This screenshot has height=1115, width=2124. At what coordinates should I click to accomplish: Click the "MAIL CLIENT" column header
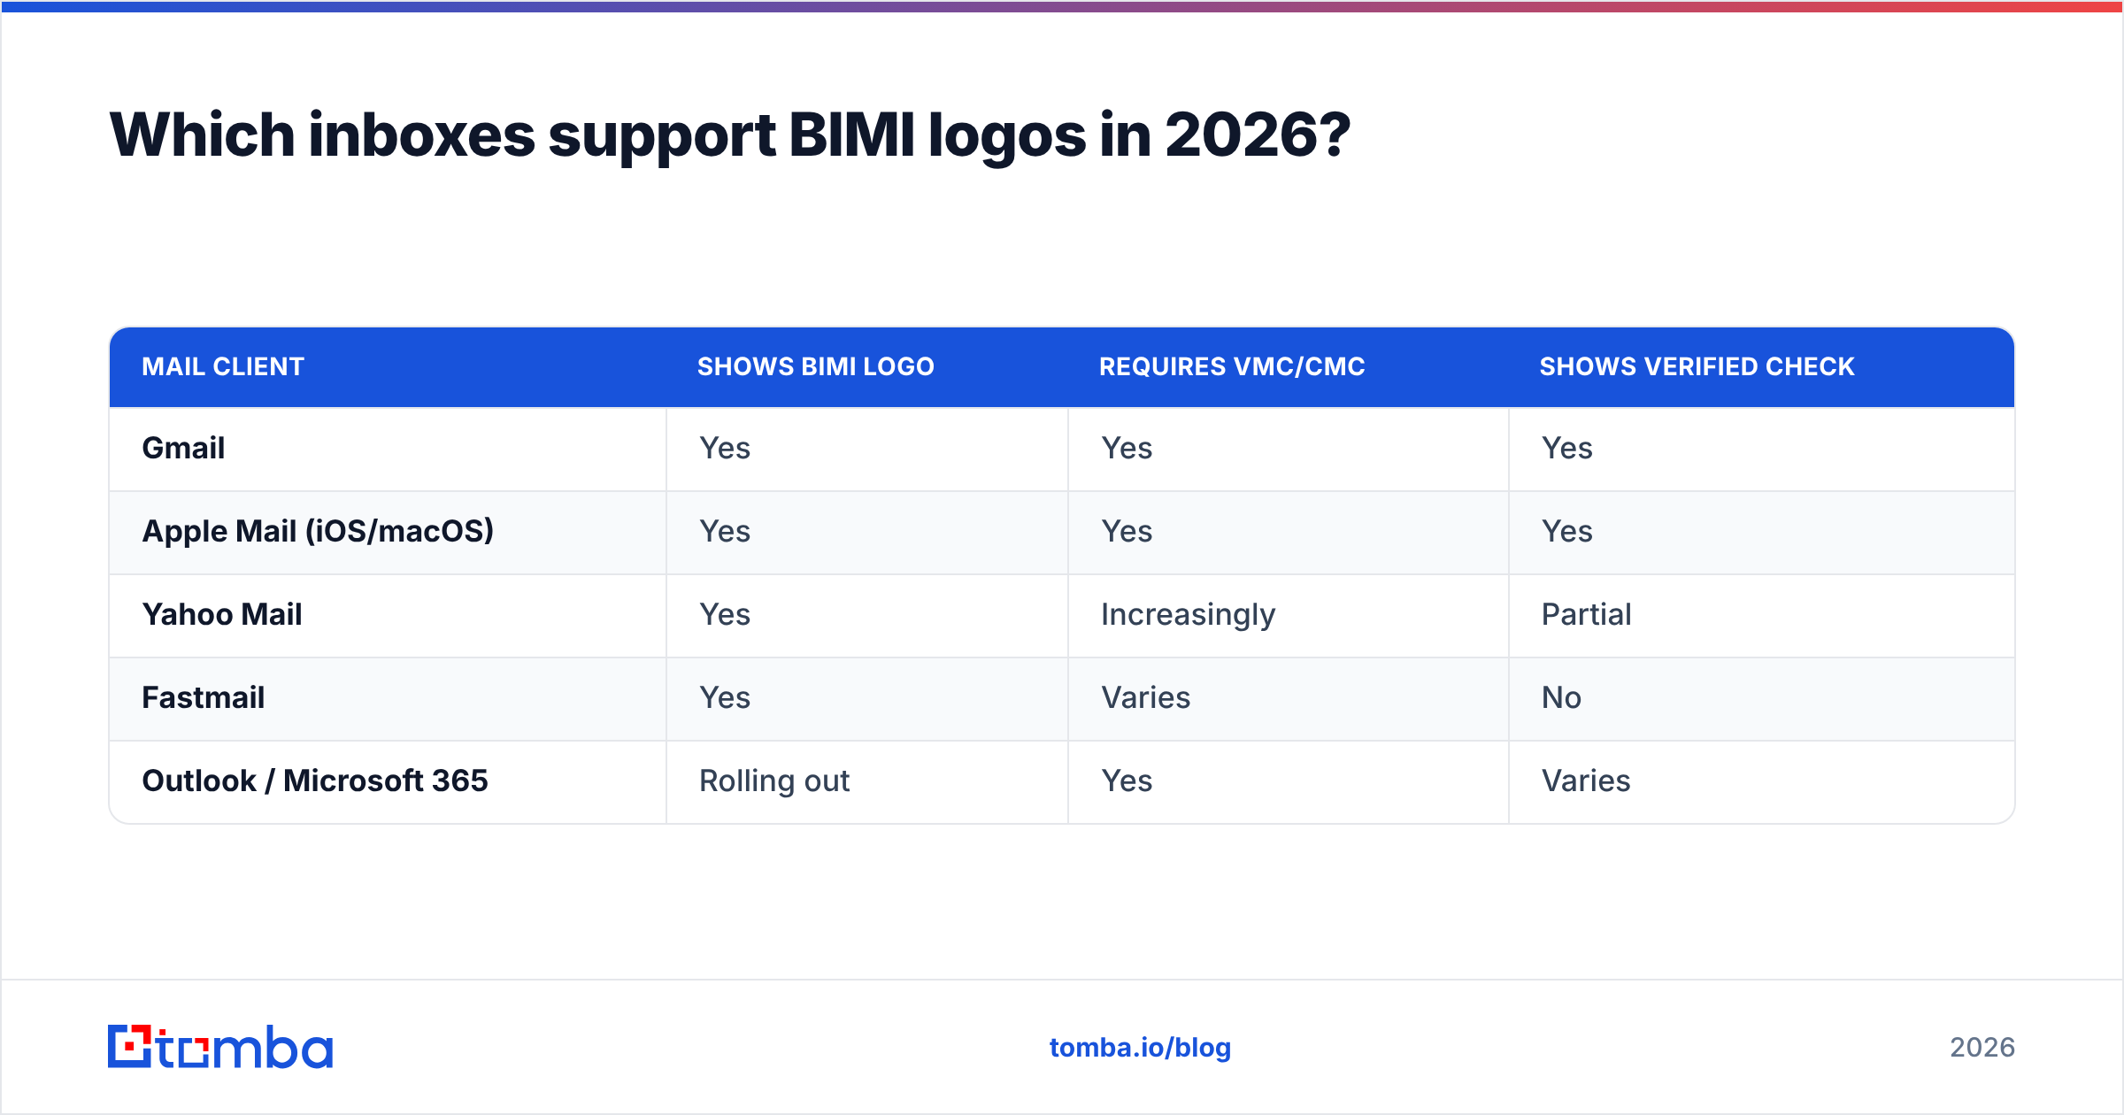223,366
